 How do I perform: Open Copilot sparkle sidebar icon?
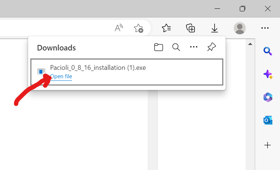[268, 74]
